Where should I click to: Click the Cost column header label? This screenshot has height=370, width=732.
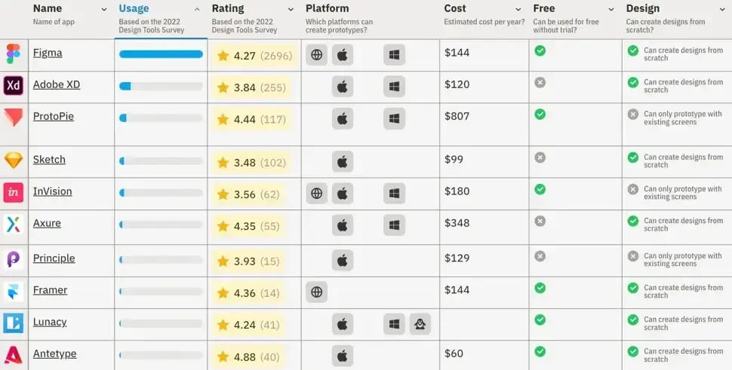tap(455, 8)
